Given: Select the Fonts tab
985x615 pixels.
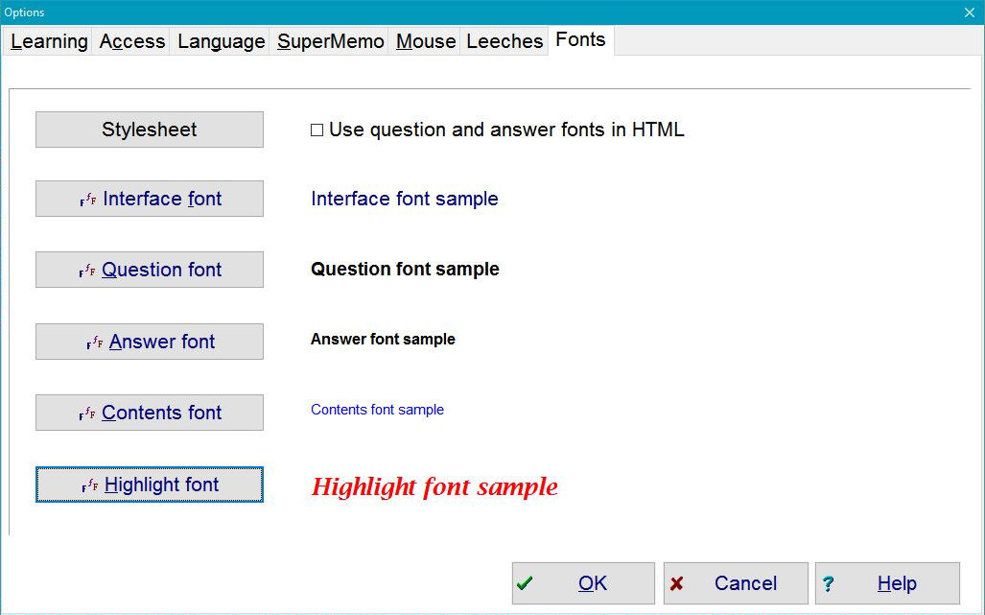Looking at the screenshot, I should [x=580, y=39].
